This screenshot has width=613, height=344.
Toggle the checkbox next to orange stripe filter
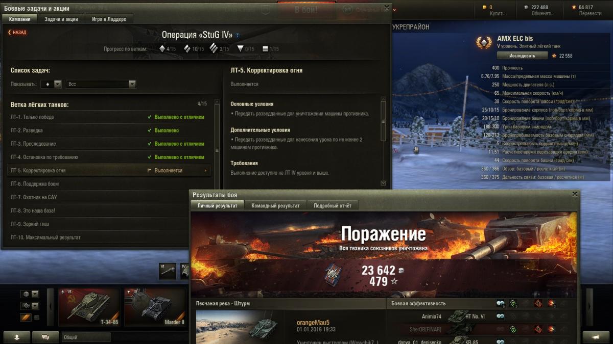tap(36, 317)
